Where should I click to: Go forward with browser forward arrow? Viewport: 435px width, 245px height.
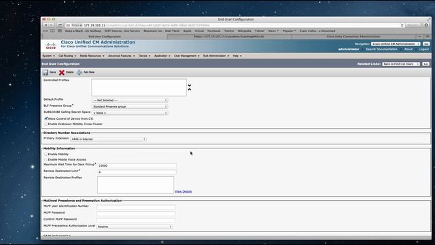[51, 25]
